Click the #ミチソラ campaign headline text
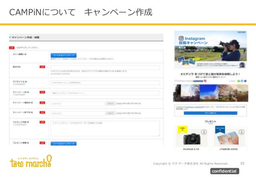 [x=210, y=74]
